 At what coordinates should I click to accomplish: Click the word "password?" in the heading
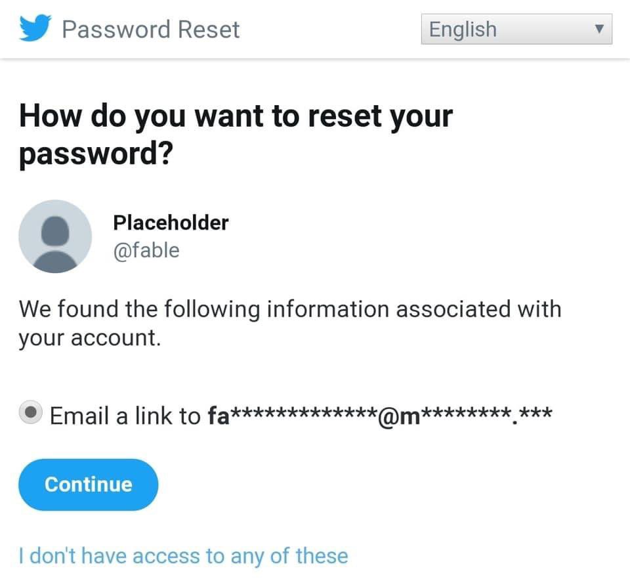click(x=96, y=153)
